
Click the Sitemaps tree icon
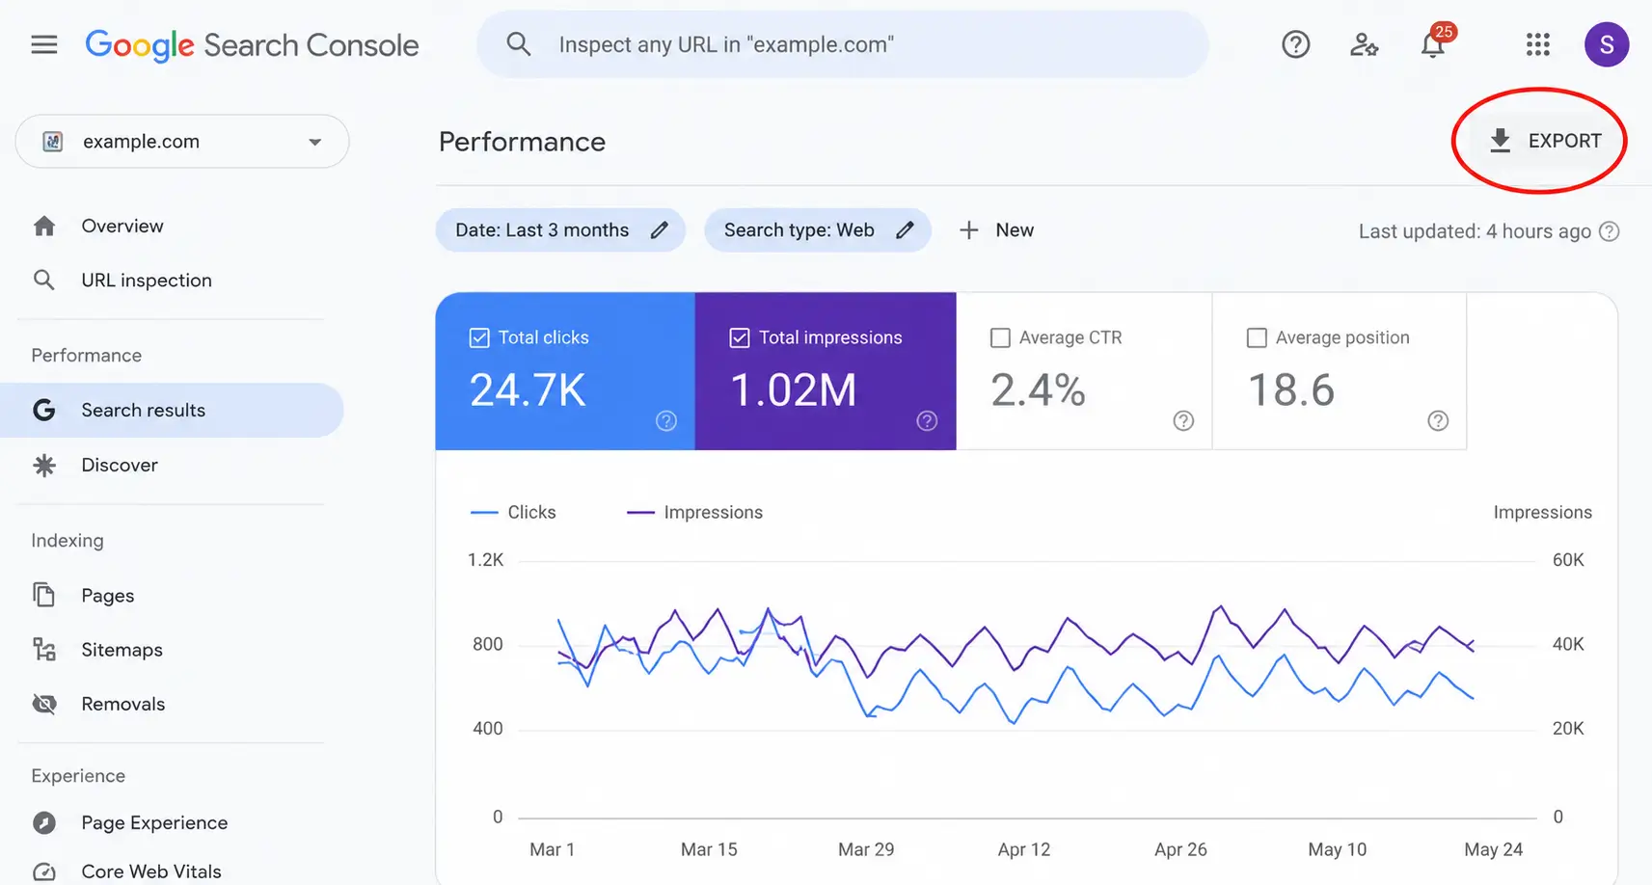[x=44, y=649]
